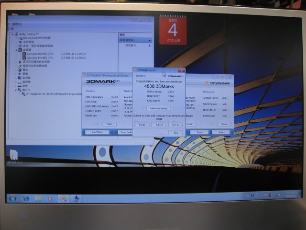Launch Internet Explorer from the taskbar
Screen dimensions: 306x230
(26, 199)
